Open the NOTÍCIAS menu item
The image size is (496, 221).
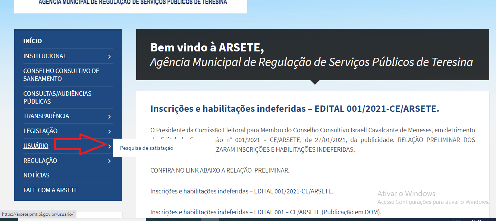36,175
